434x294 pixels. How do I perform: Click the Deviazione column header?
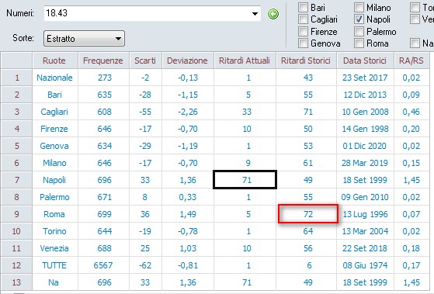point(188,61)
